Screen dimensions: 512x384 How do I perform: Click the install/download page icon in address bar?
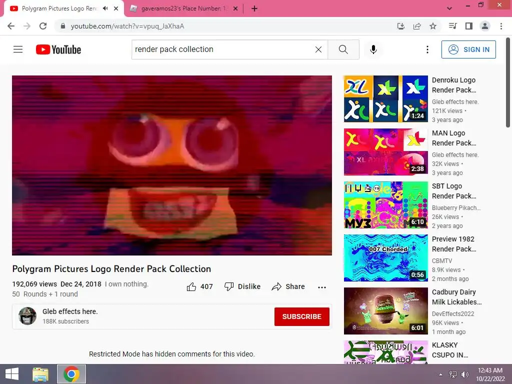400,26
